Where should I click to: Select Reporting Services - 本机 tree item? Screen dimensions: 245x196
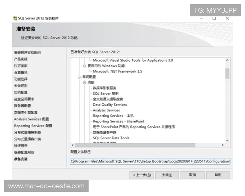(x=113, y=116)
